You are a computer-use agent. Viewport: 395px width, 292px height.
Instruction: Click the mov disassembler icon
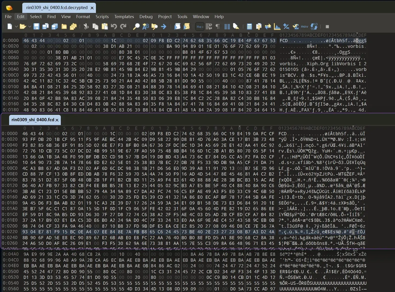click(305, 26)
